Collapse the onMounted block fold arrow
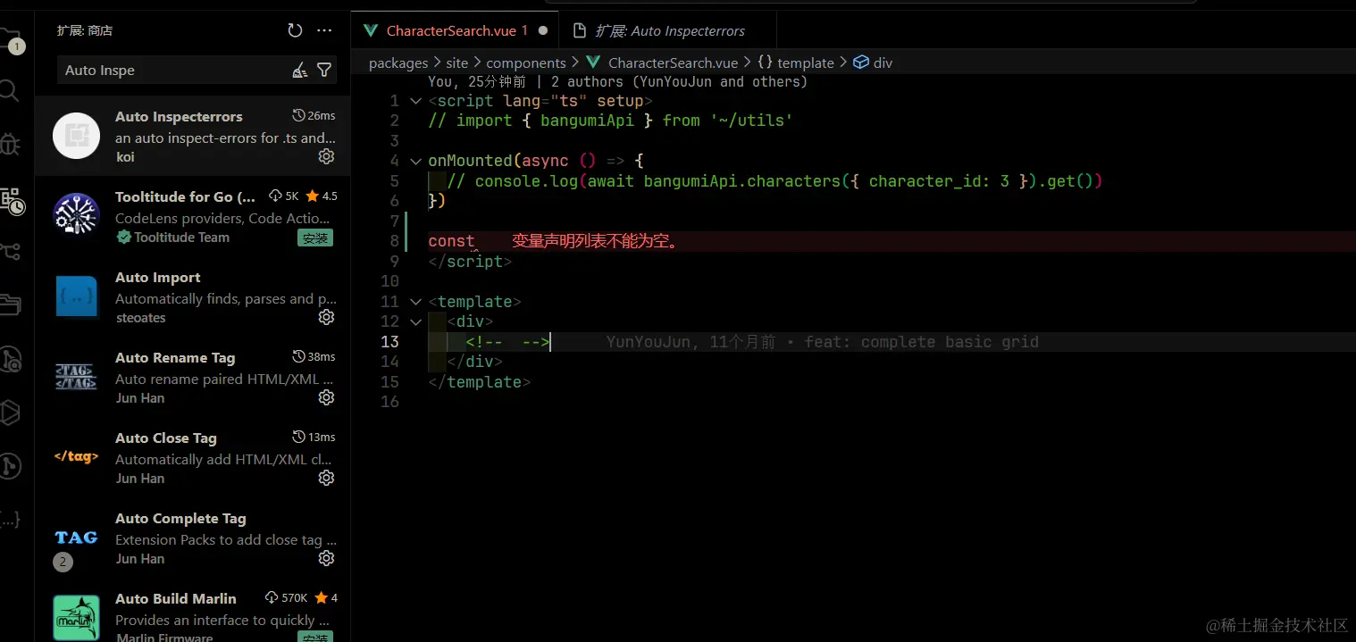This screenshot has height=642, width=1356. (415, 162)
